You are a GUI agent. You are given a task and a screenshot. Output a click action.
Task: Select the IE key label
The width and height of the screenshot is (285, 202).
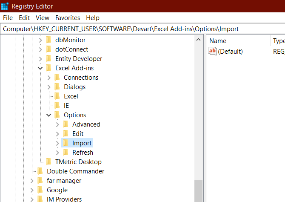[x=66, y=106]
